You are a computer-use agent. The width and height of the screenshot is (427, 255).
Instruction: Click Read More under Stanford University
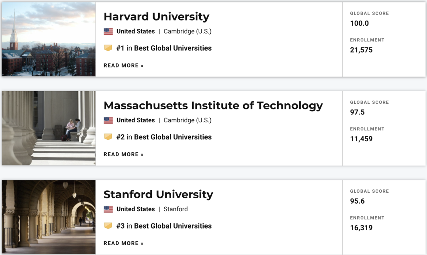coord(123,243)
